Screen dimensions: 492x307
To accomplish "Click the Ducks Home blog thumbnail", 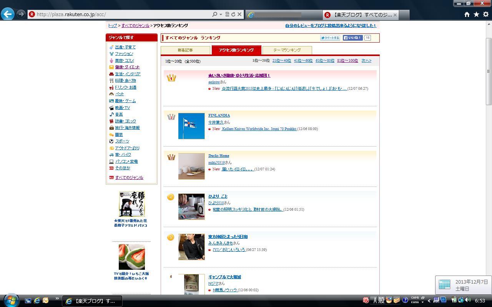I will pyautogui.click(x=191, y=167).
